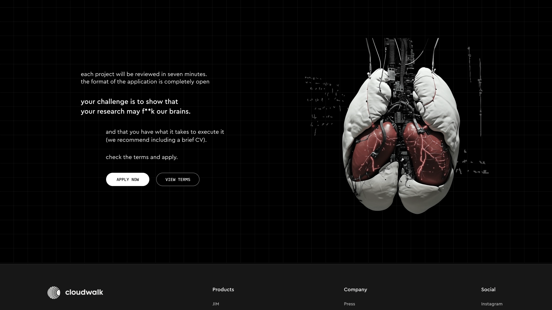The image size is (552, 310).
Task: Click the Products footer heading
Action: coord(223,289)
